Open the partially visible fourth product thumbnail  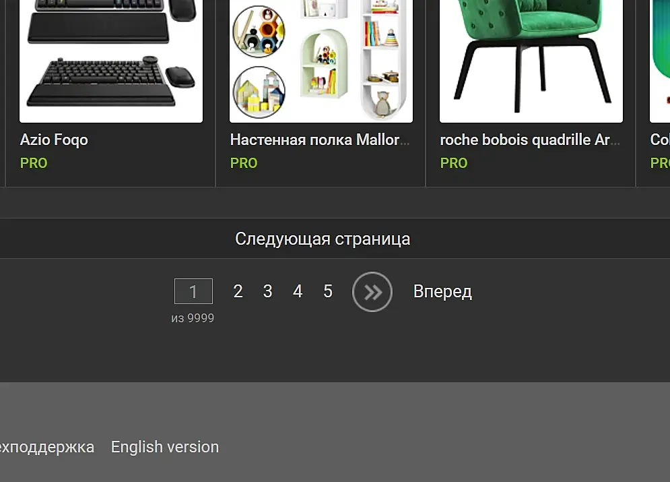tap(660, 61)
